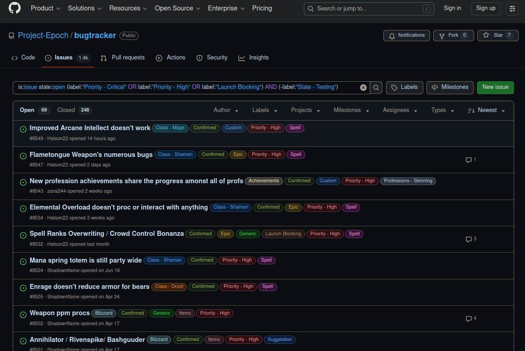Open the Elemental Overload issue
The width and height of the screenshot is (525, 351).
(119, 208)
